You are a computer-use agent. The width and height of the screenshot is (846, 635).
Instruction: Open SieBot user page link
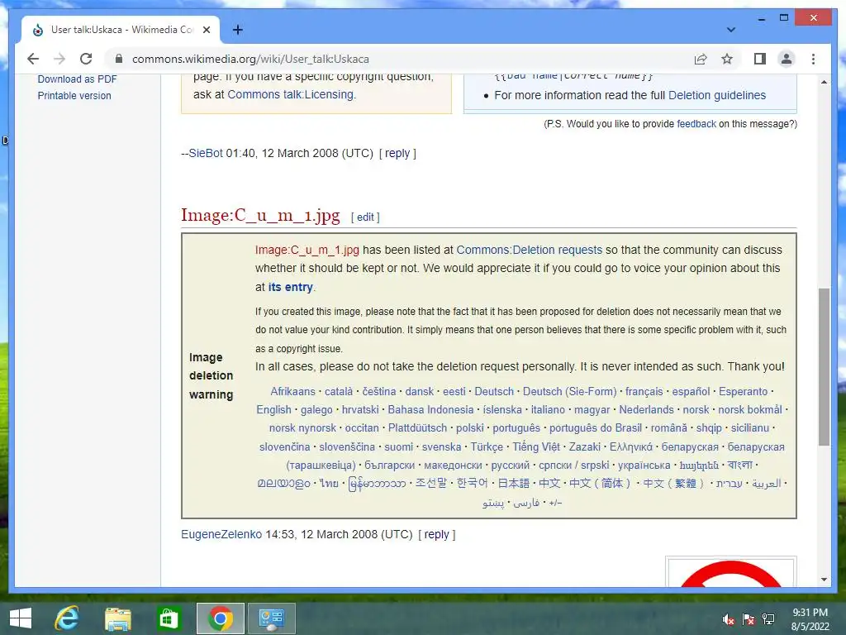click(206, 153)
